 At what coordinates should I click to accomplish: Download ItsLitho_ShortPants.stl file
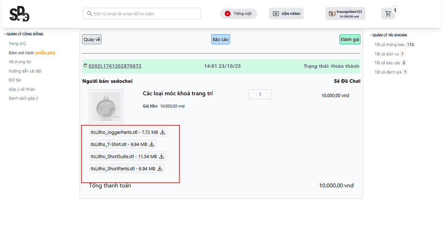click(160, 169)
